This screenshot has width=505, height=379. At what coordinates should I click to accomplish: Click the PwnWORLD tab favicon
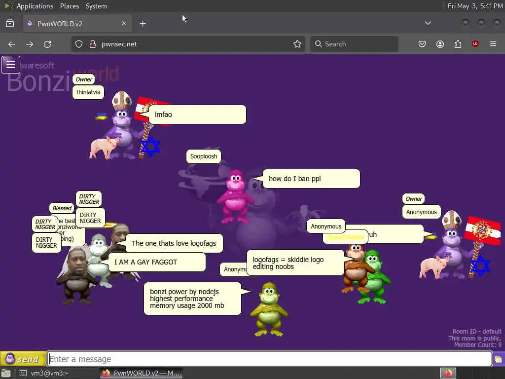point(30,24)
